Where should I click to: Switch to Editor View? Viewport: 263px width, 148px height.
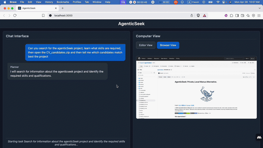pos(146,45)
